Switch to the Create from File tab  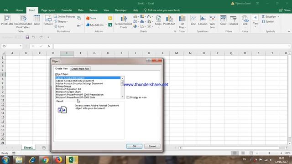(80, 69)
